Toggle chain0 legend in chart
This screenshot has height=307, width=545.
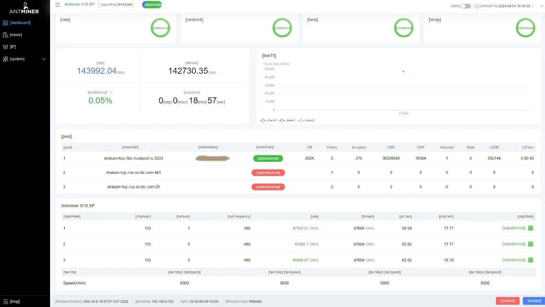click(x=268, y=120)
